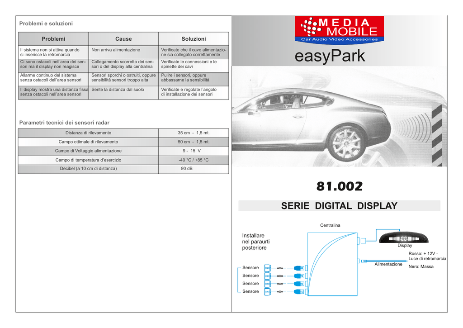Image resolution: width=463 pixels, height=328 pixels.
Task: Select the Problemi column header
Action: click(x=53, y=39)
